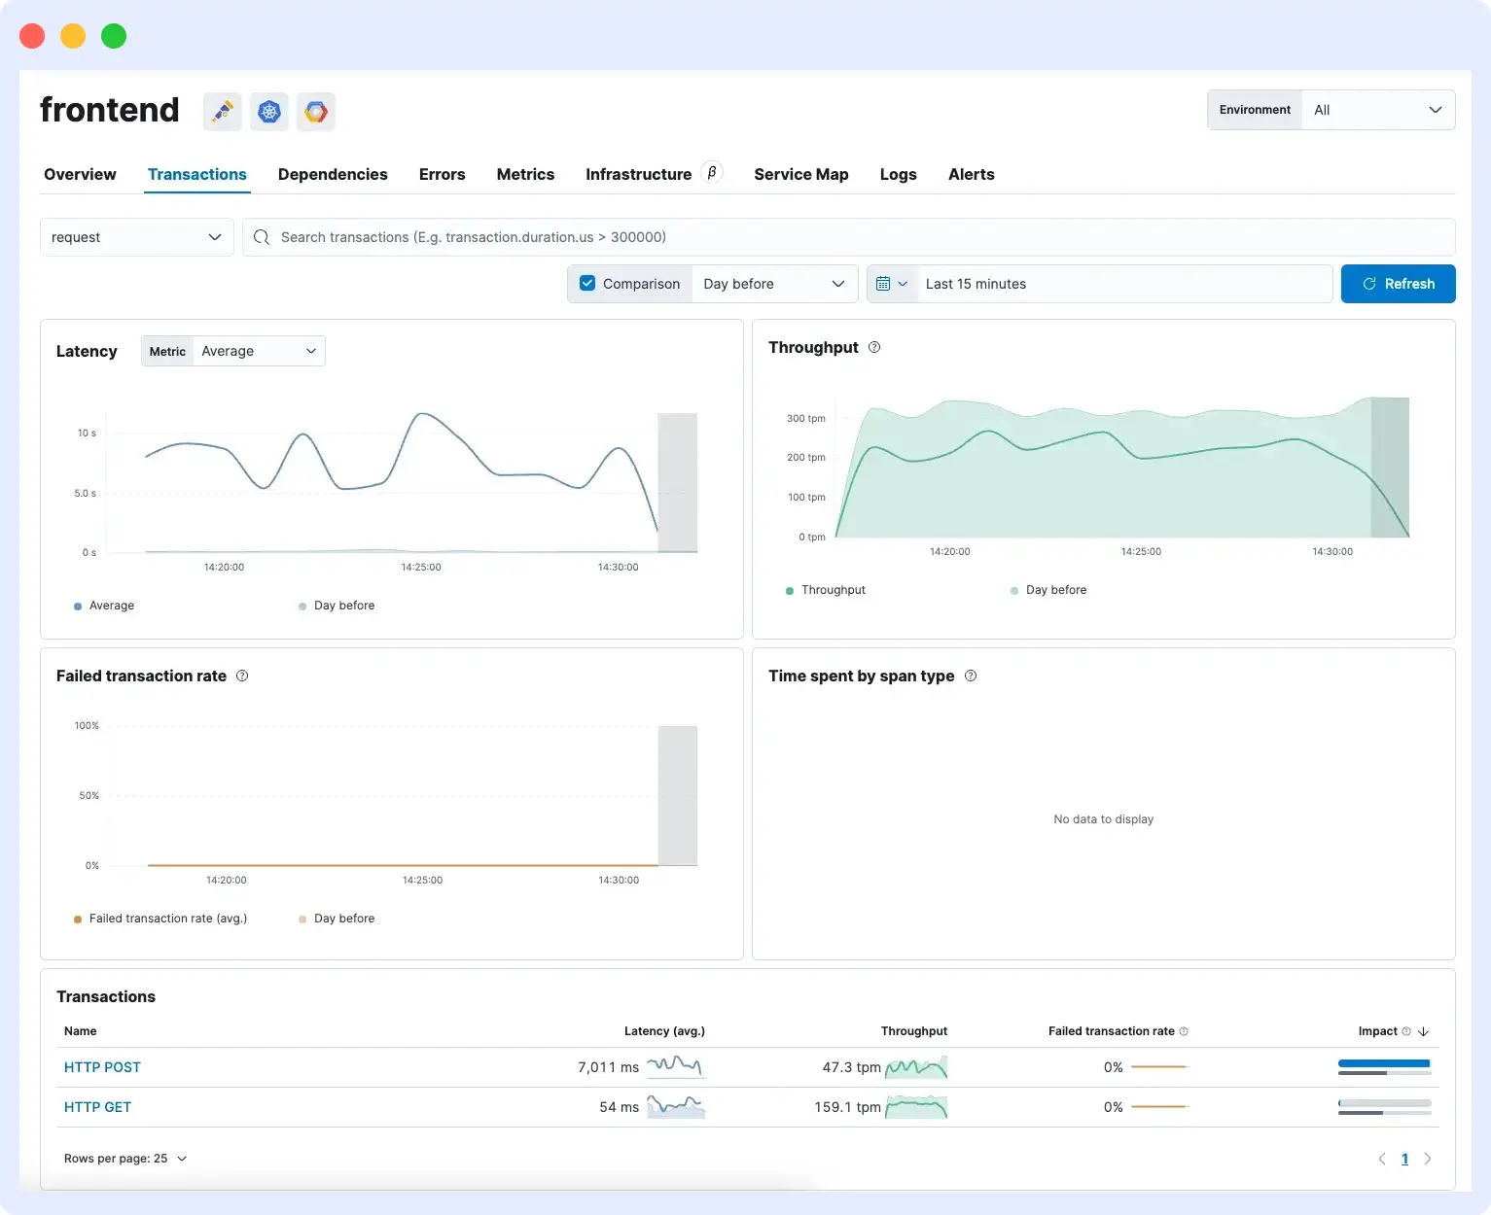The height and width of the screenshot is (1215, 1491).
Task: Go to the Metrics tab
Action: click(525, 174)
